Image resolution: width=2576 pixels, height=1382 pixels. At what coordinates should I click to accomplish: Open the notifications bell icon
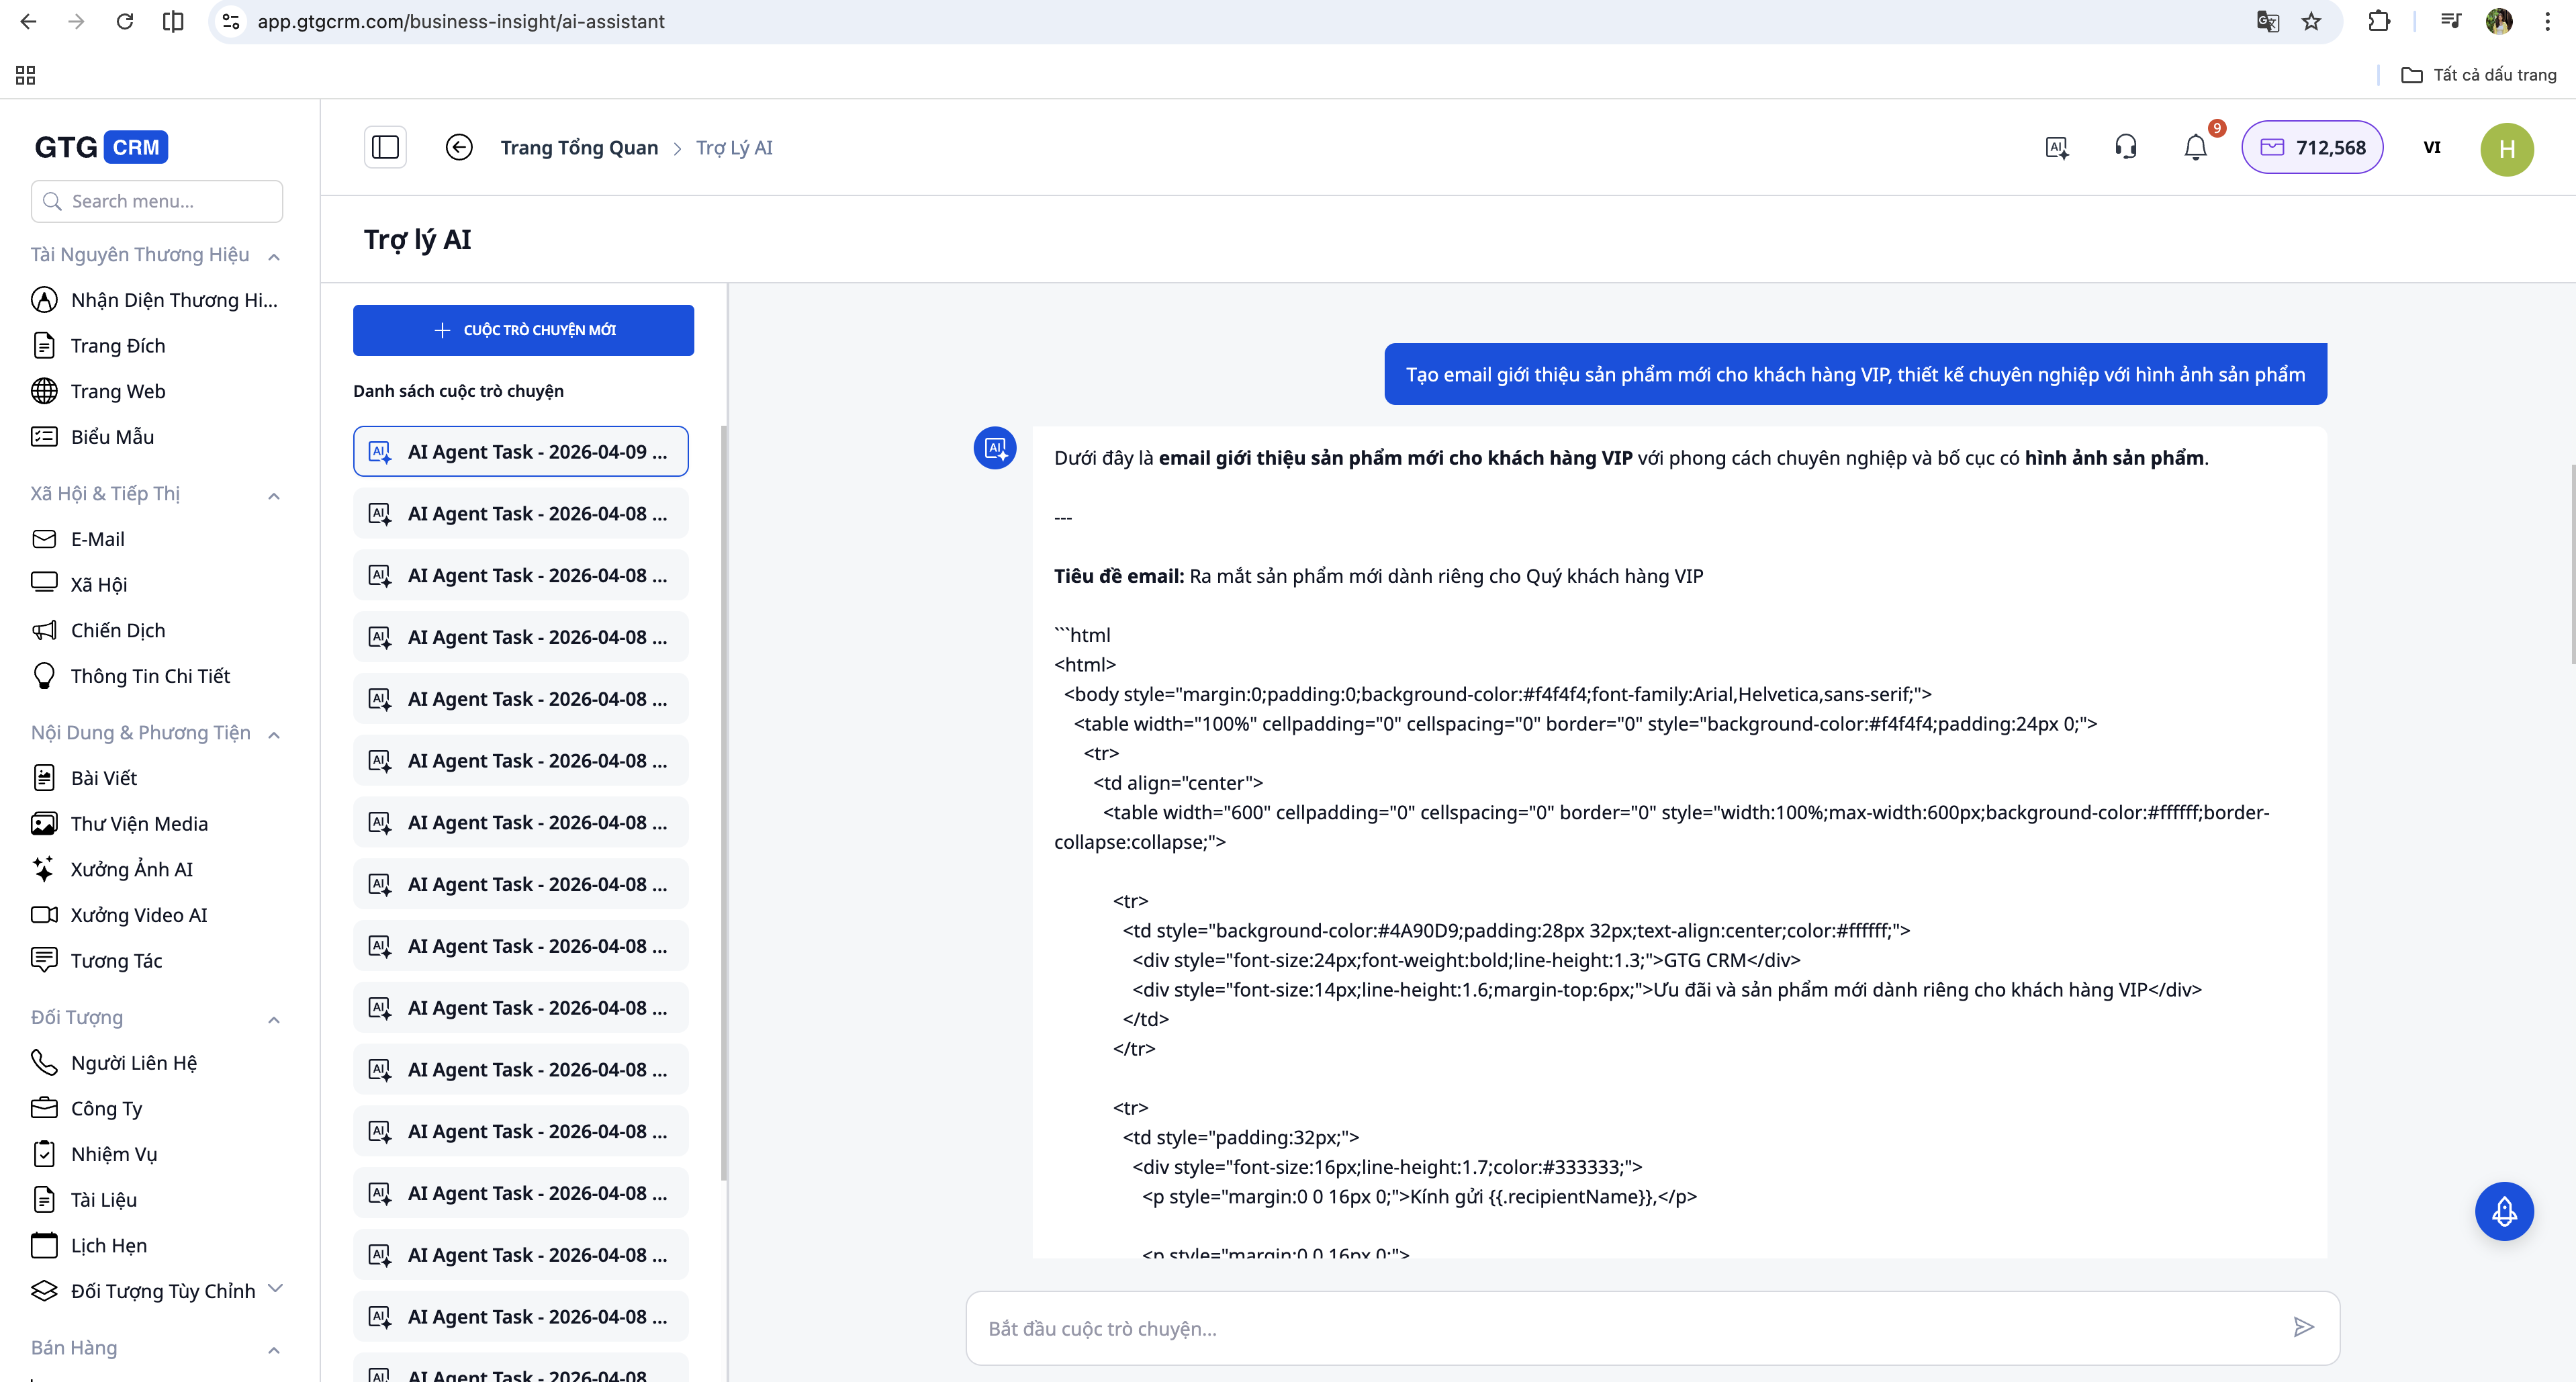coord(2195,148)
